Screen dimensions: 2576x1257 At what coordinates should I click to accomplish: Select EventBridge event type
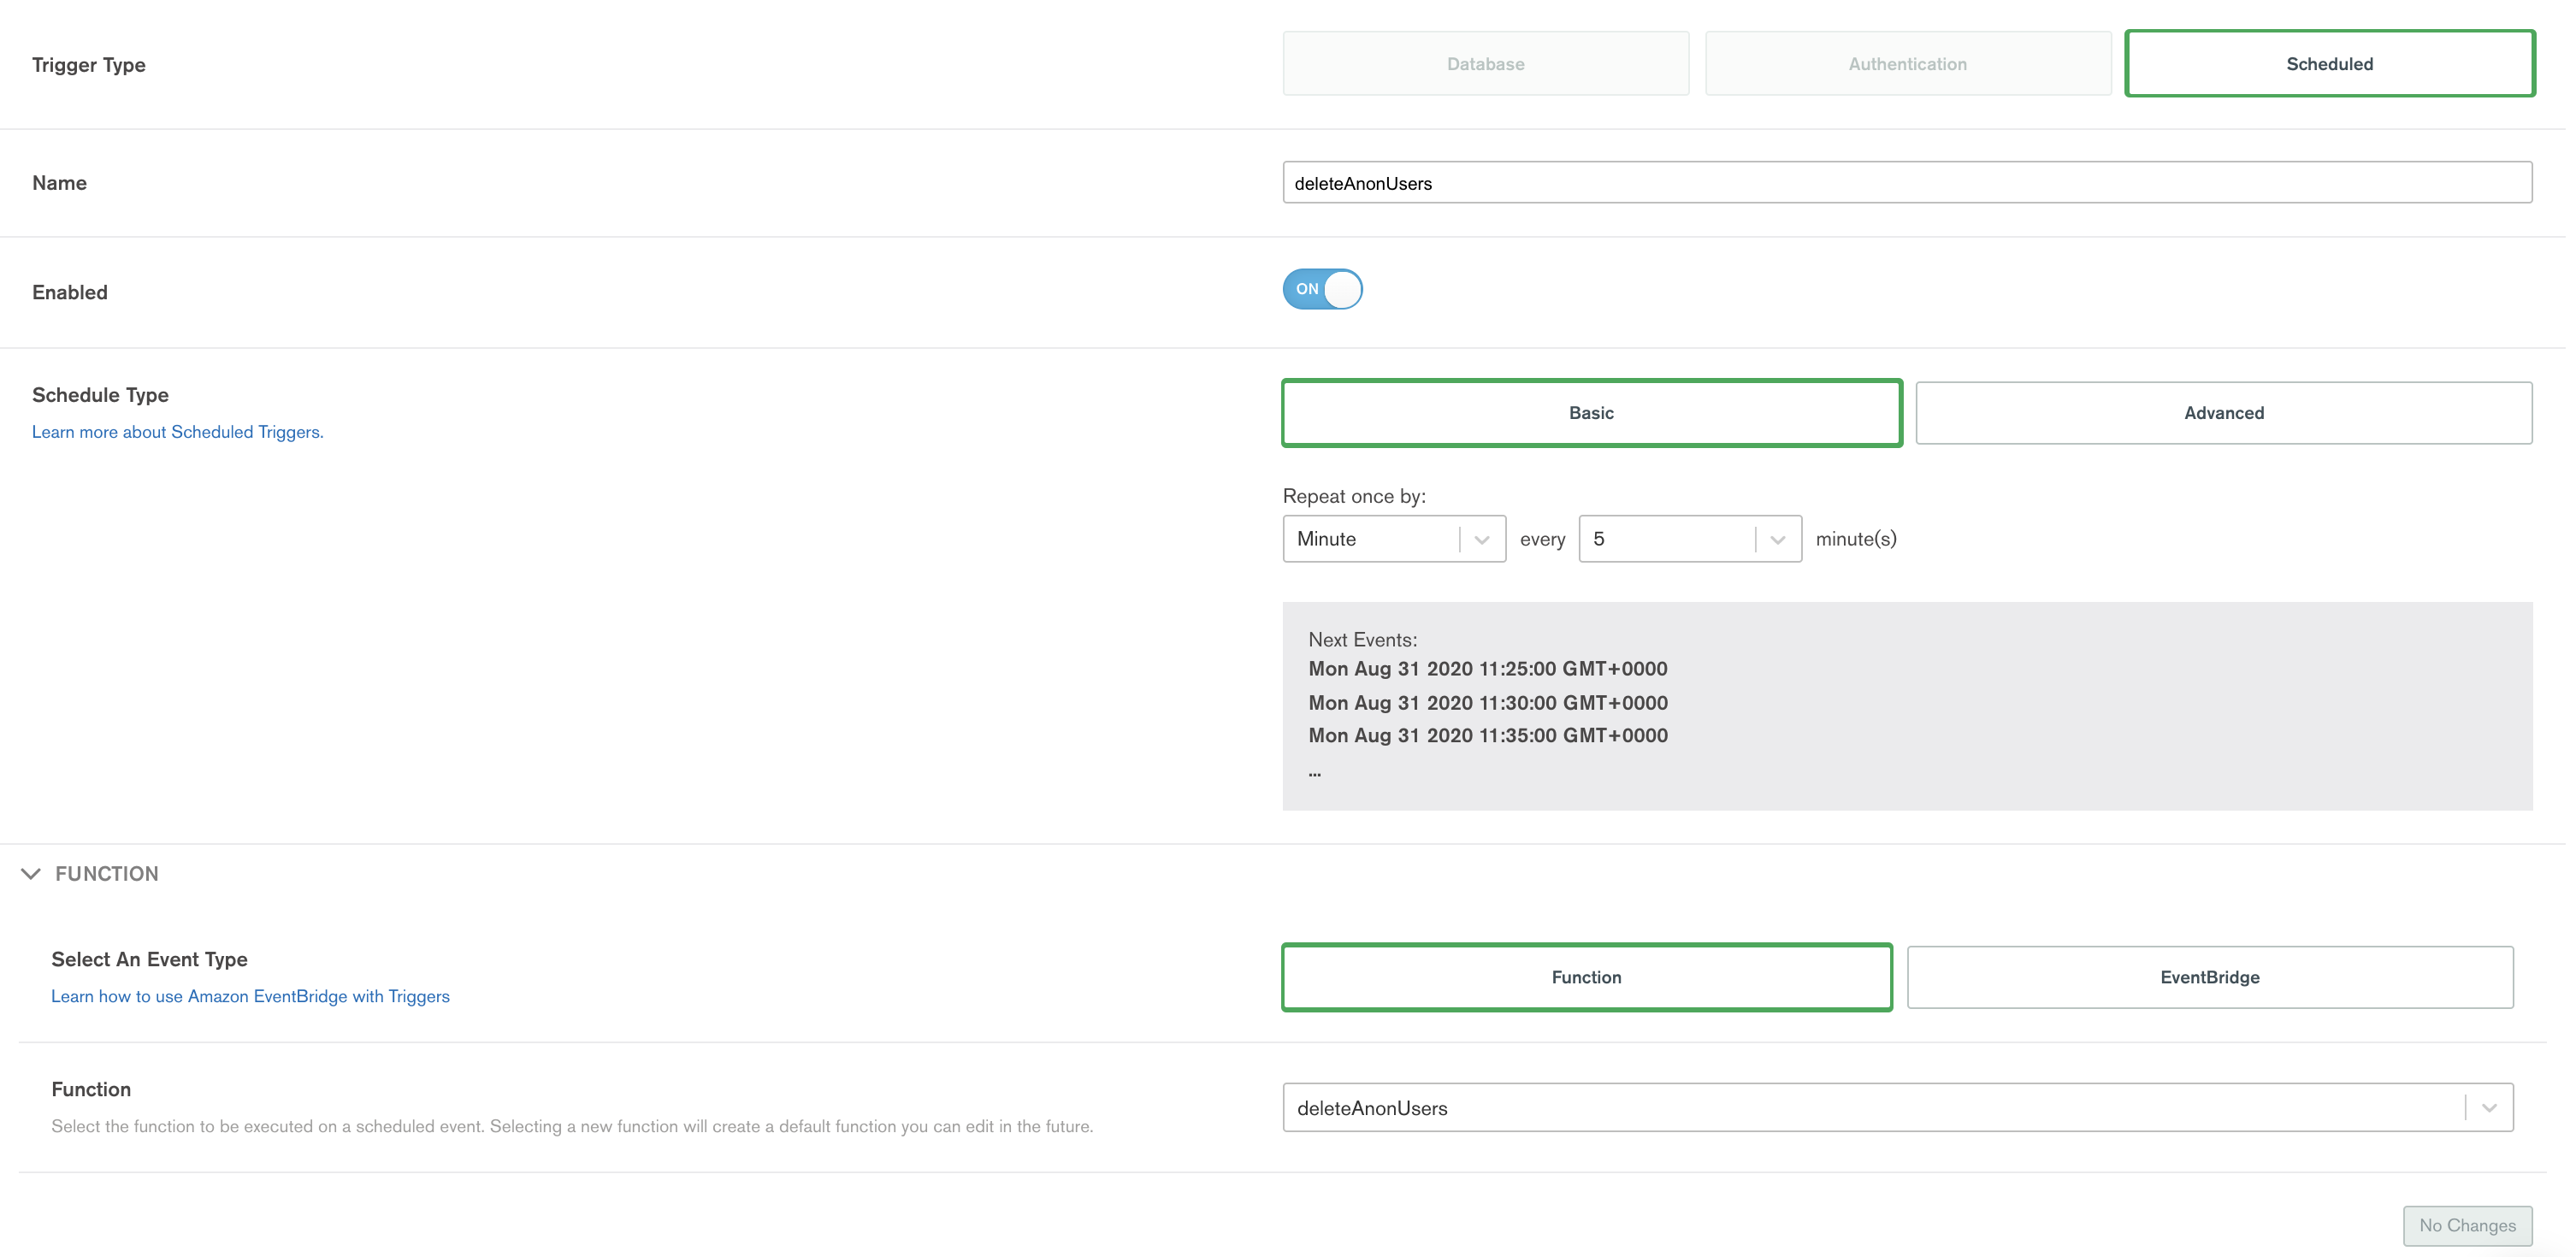point(2209,977)
